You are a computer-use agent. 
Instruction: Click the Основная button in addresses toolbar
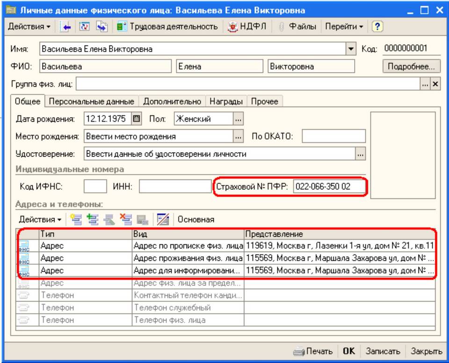coord(196,220)
